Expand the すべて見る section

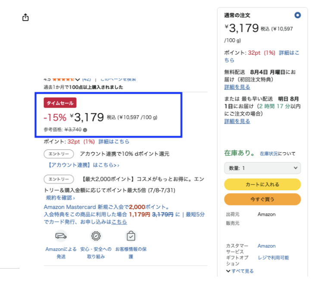[240, 271]
